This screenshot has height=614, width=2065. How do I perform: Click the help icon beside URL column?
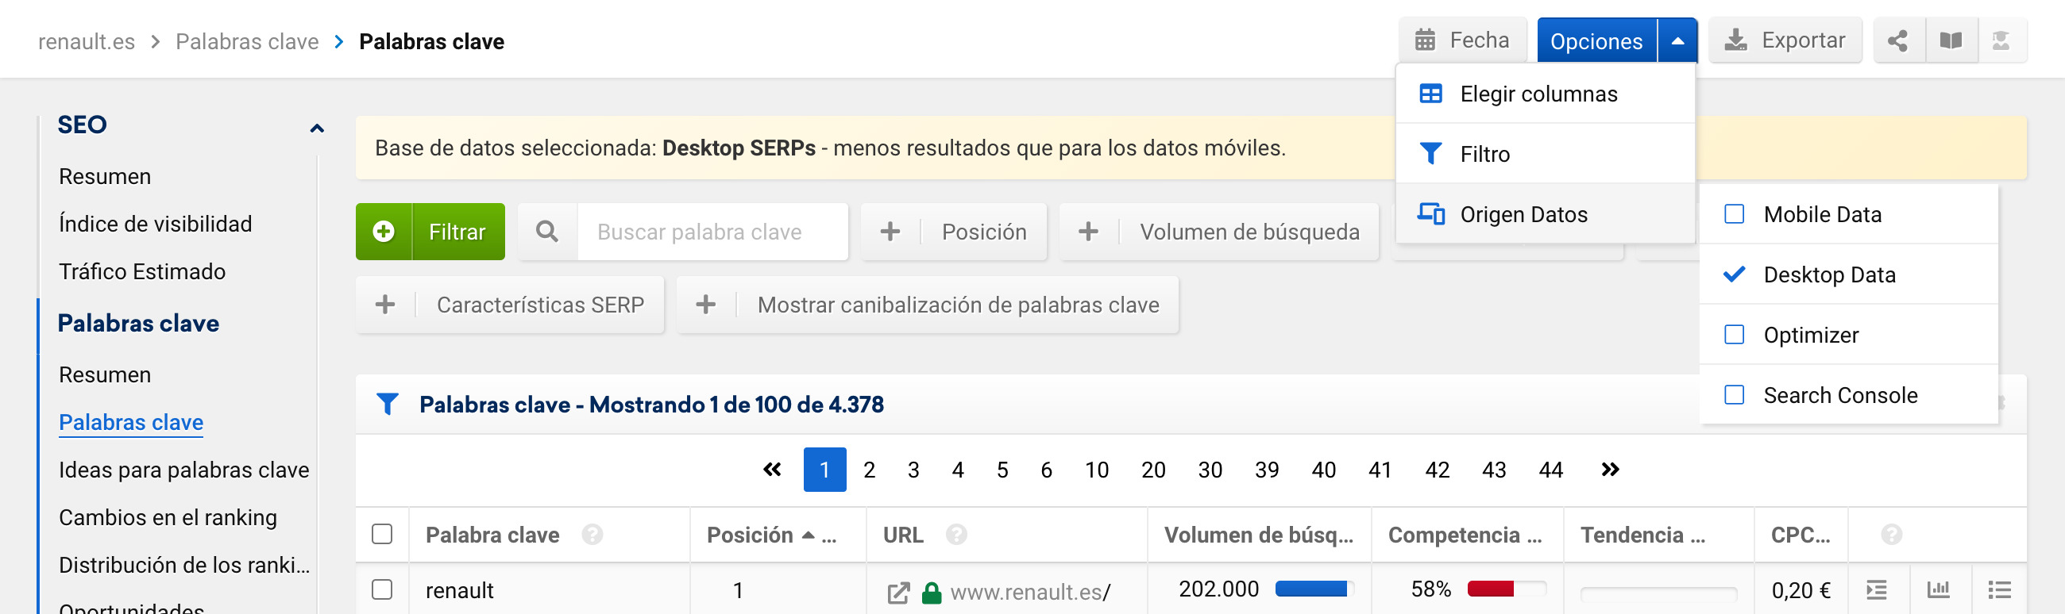(x=955, y=534)
